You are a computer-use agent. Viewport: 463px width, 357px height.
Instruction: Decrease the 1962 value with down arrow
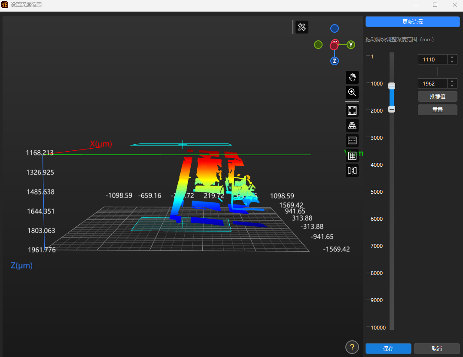coord(452,86)
